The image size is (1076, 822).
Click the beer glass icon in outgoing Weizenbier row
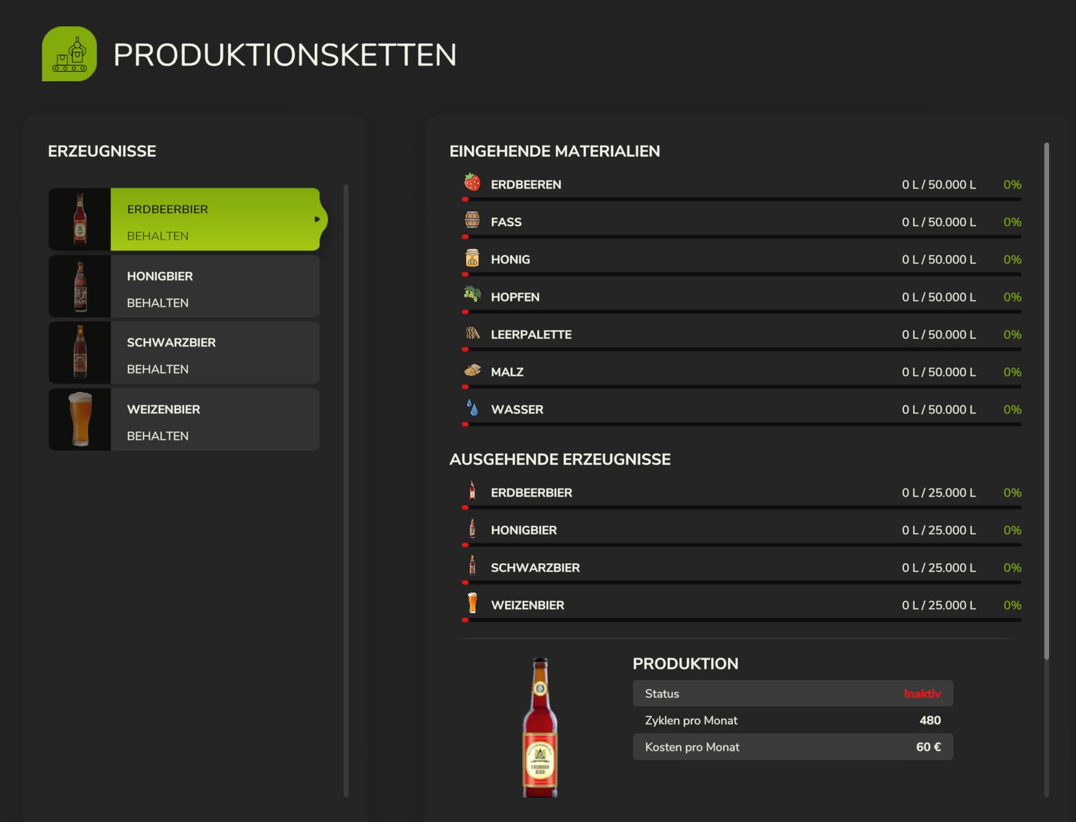[x=472, y=603]
